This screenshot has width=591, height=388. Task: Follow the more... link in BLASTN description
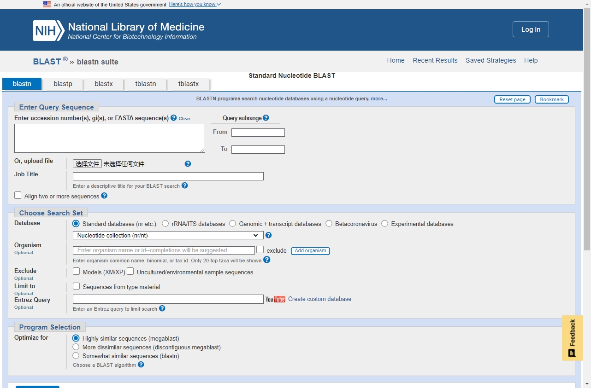379,98
